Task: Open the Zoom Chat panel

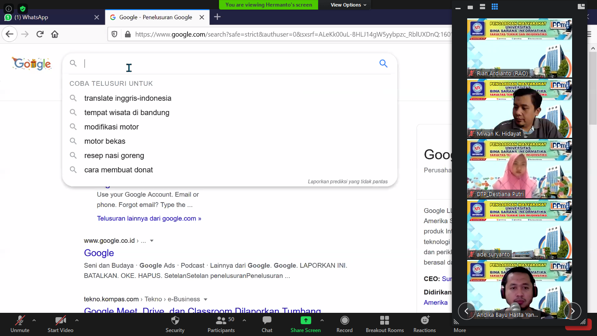Action: pyautogui.click(x=267, y=324)
